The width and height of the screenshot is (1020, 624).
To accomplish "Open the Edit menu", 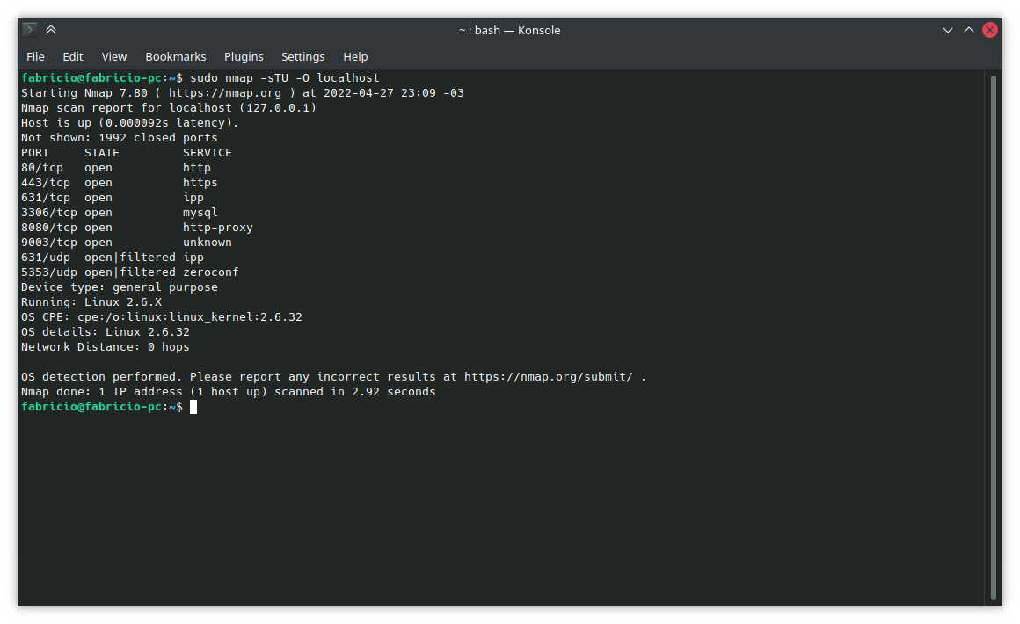I will point(73,56).
